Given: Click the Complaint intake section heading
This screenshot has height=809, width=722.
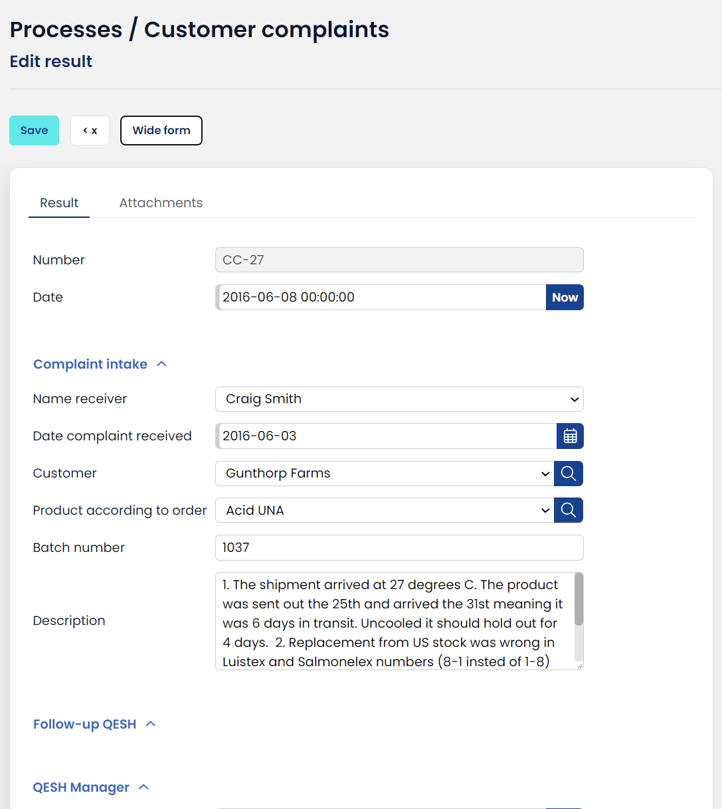Looking at the screenshot, I should click(x=90, y=364).
